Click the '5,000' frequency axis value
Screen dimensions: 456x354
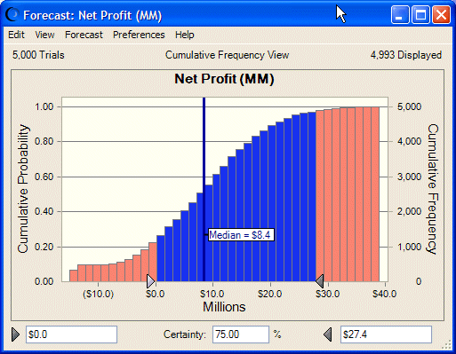(x=409, y=106)
